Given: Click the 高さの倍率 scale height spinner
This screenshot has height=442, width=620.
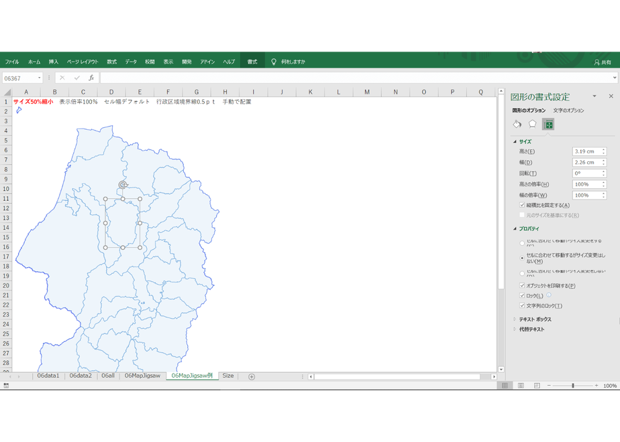Looking at the screenshot, I should pos(603,184).
